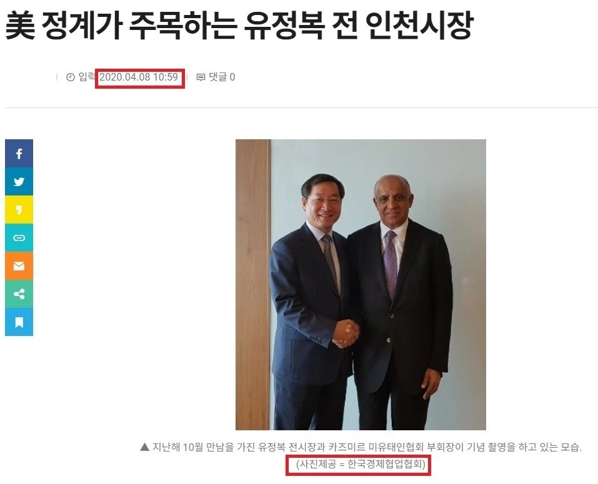
Task: Click the photo credit 사진제공 = 한국경제협업협회
Action: coord(361,464)
